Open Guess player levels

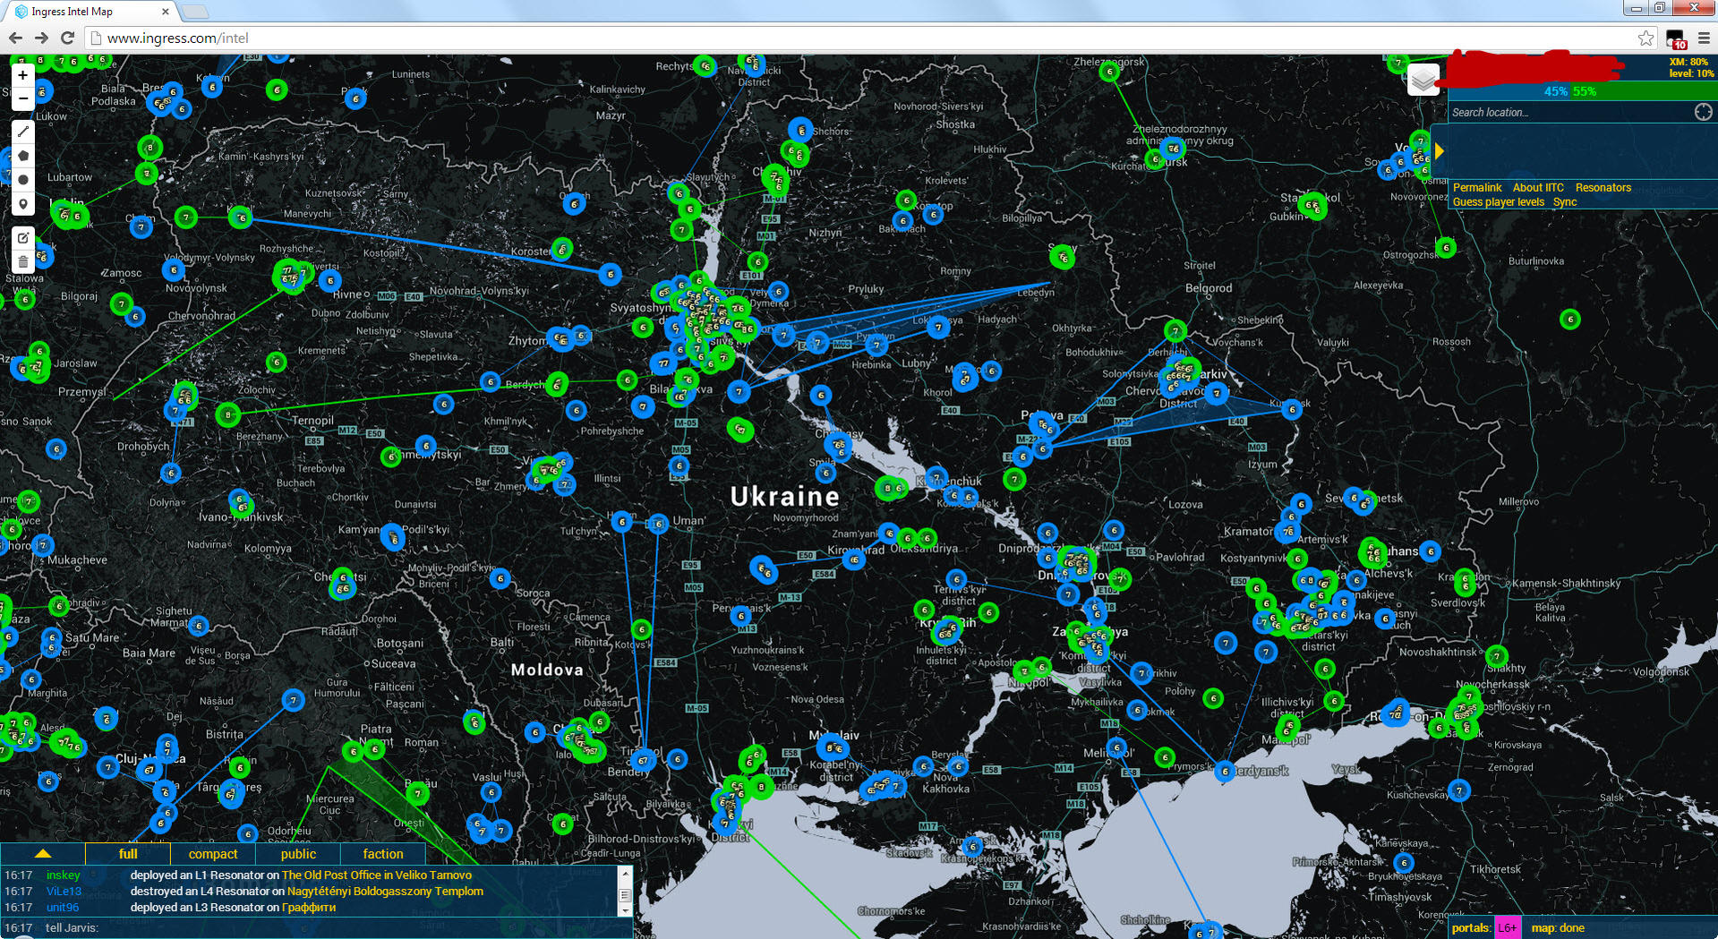[x=1498, y=202]
